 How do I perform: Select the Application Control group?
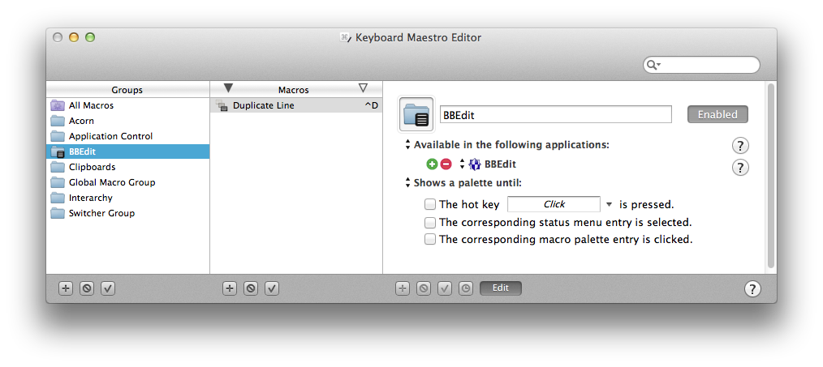(x=127, y=136)
